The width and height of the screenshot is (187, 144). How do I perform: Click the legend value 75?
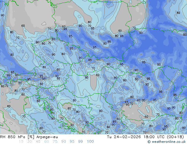tap(55, 142)
